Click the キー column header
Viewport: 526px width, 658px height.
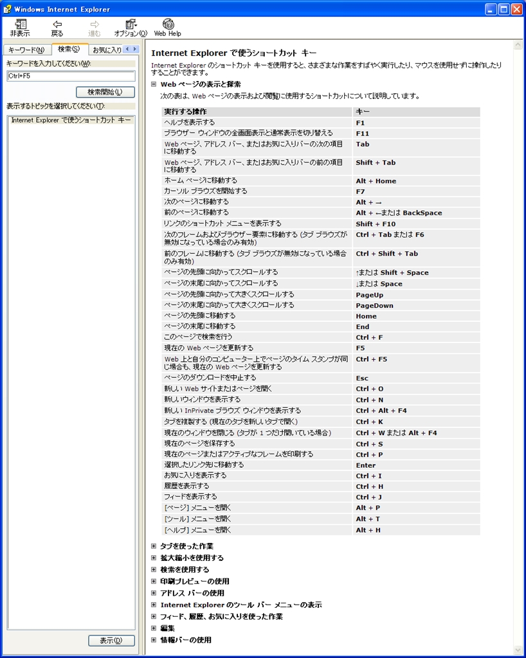(417, 112)
